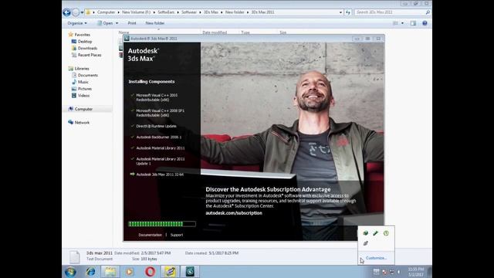Click New Volume (F:) in the breadcrumb
Viewport: 494px width, 278px height.
[x=137, y=12]
